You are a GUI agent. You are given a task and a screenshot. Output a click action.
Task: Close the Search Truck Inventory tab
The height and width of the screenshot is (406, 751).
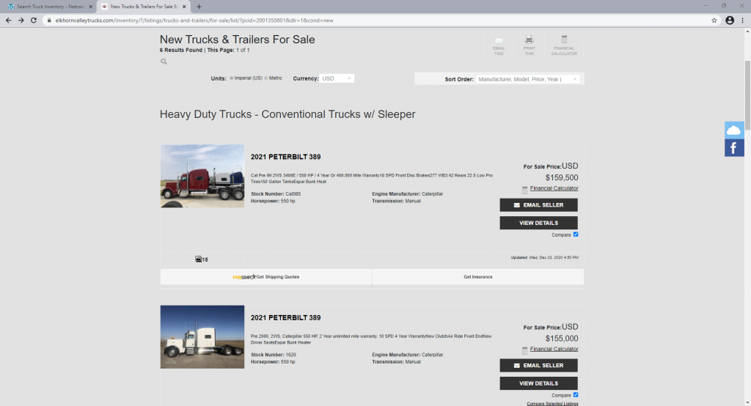(x=90, y=7)
